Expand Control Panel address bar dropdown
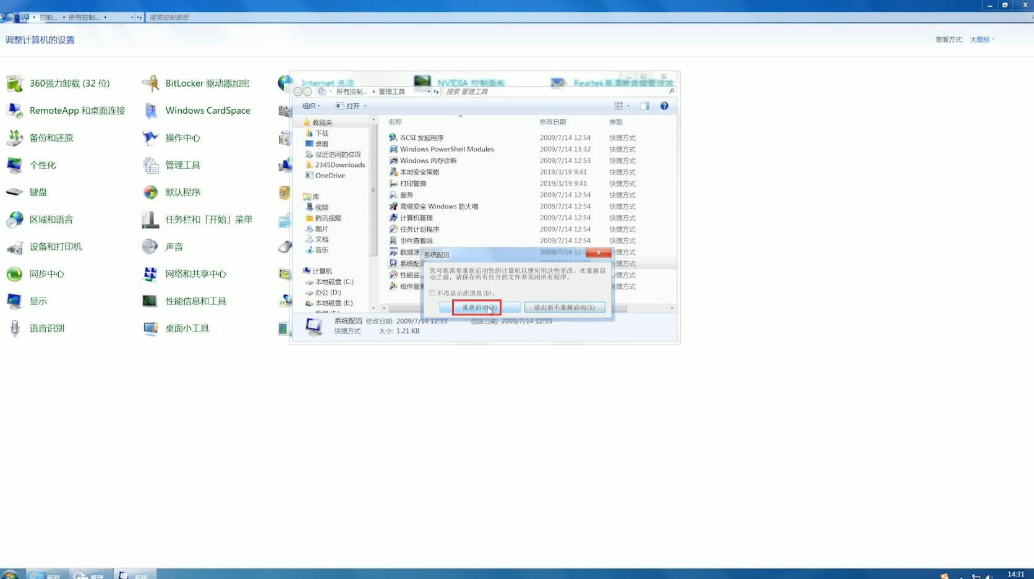Viewport: 1034px width, 579px height. (132, 17)
